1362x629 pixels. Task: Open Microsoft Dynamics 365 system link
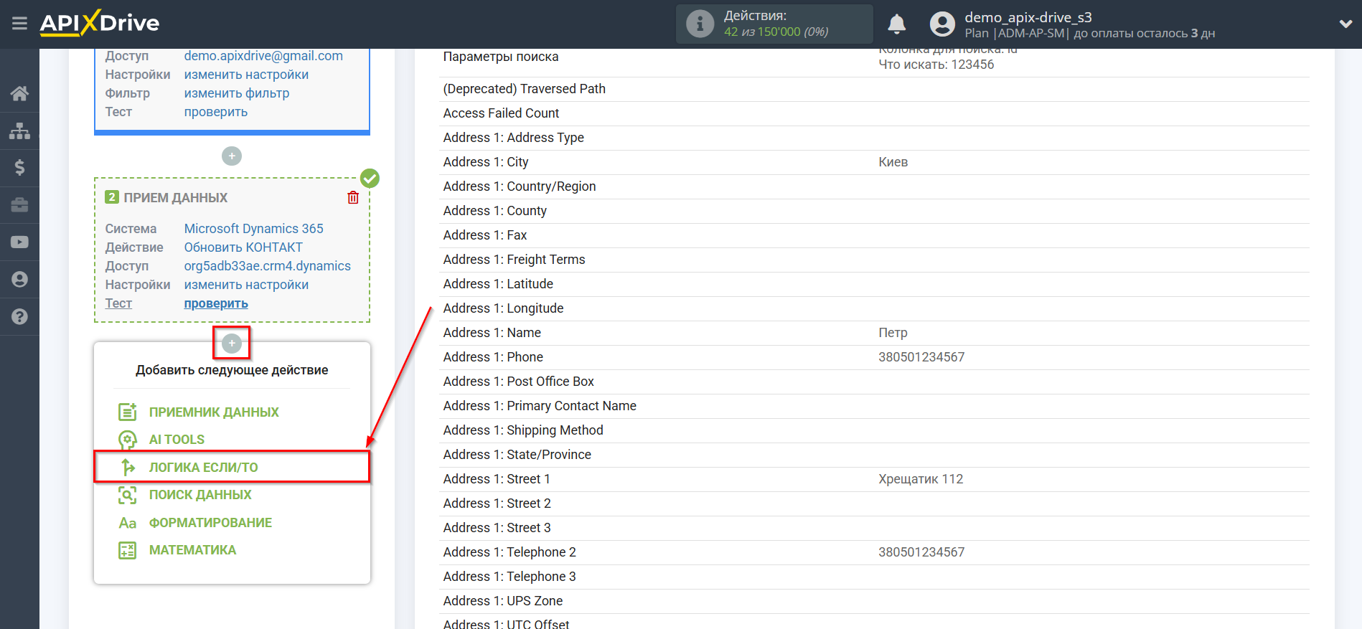coord(254,229)
